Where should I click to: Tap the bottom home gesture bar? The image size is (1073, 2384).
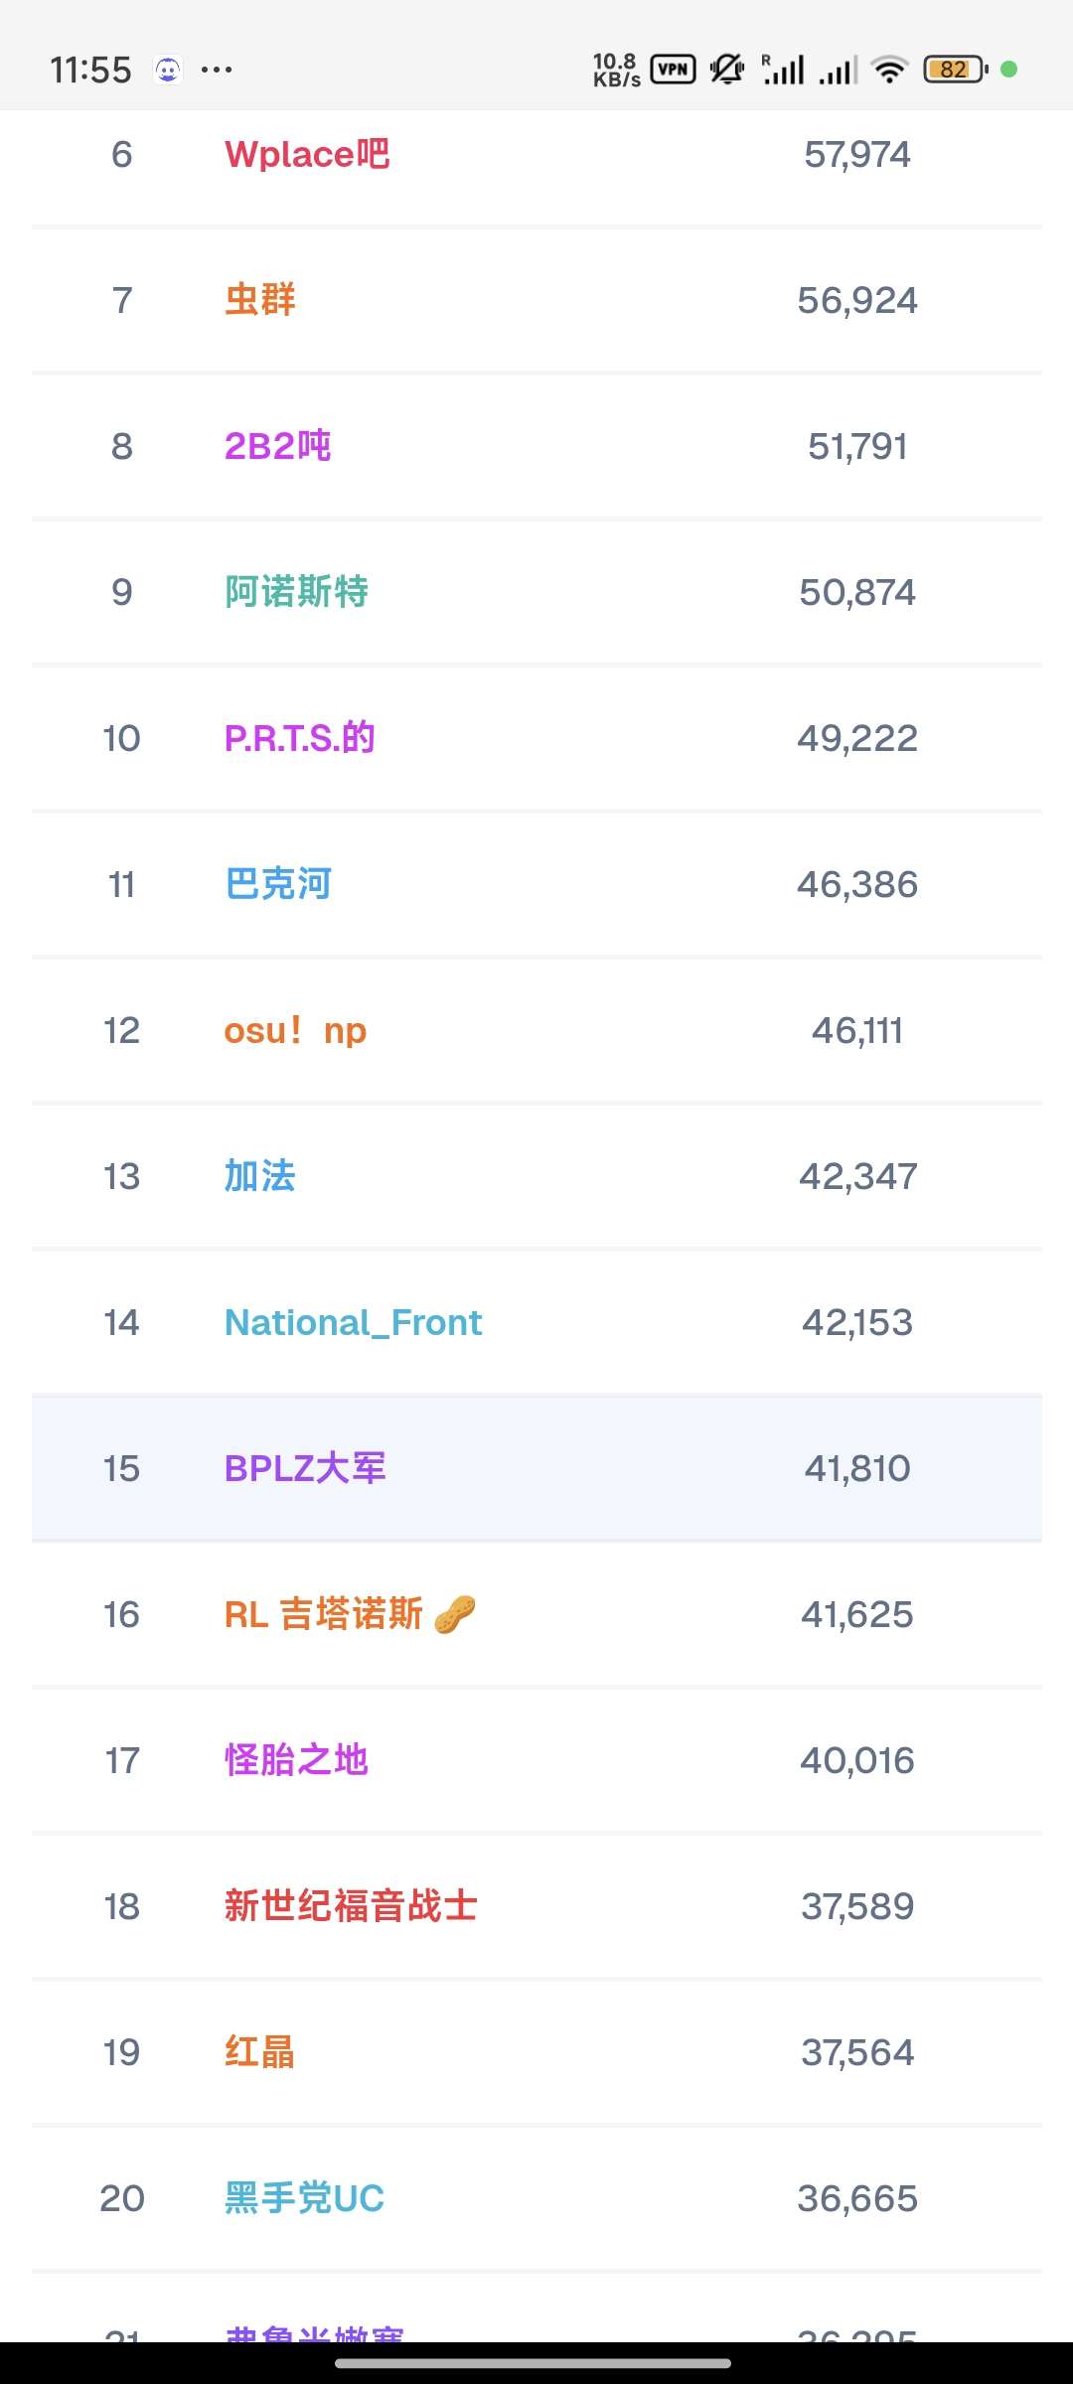pyautogui.click(x=534, y=2363)
